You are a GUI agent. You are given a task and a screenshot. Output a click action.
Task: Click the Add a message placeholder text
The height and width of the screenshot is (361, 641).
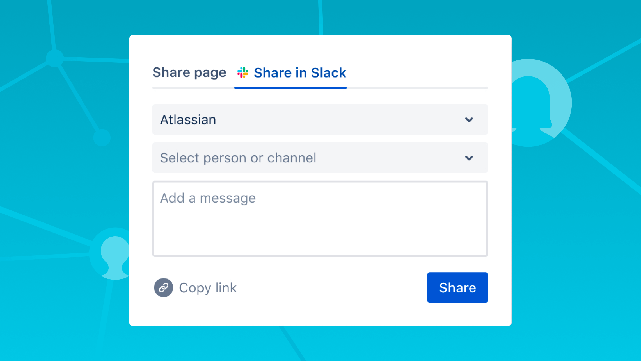(x=208, y=198)
